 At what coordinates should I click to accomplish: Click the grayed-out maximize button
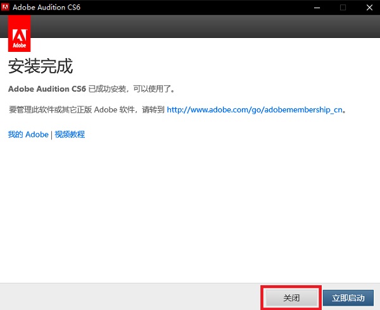click(x=343, y=8)
